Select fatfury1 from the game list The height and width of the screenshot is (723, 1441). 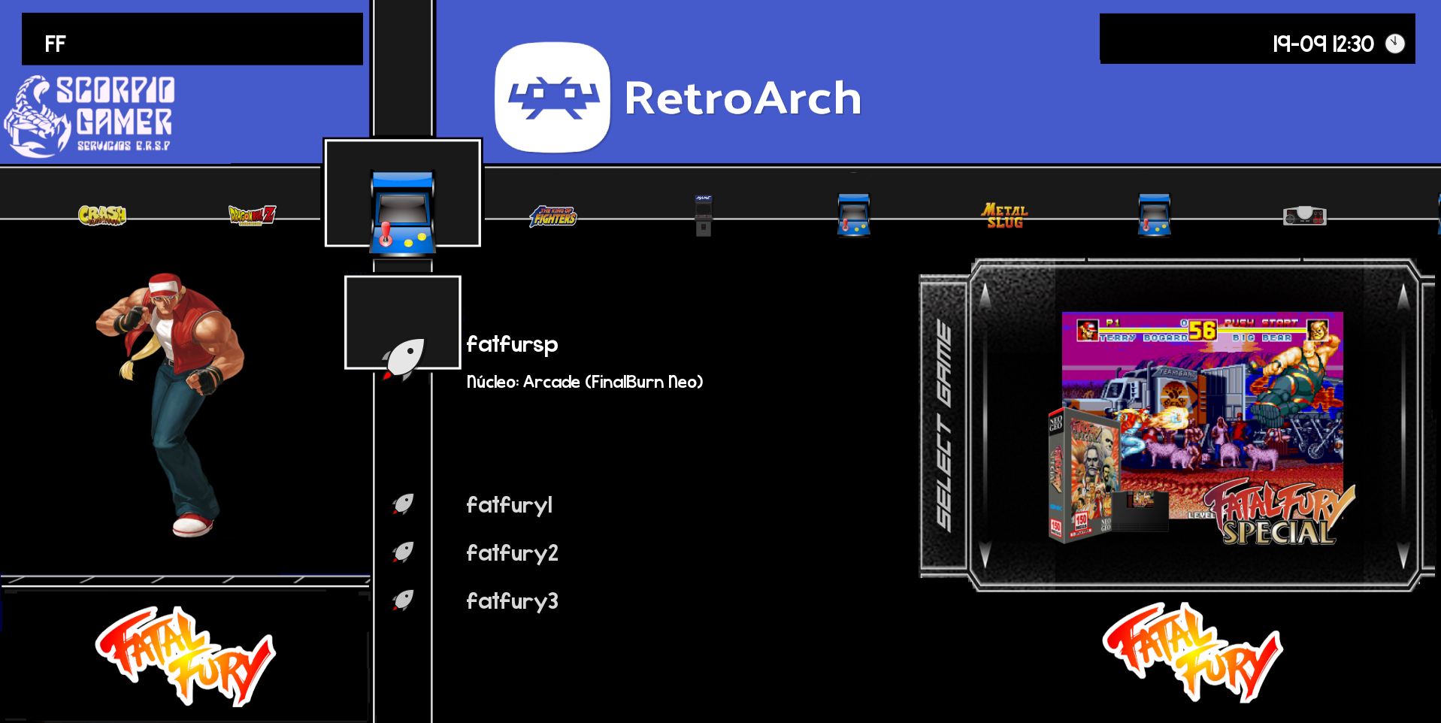coord(509,505)
